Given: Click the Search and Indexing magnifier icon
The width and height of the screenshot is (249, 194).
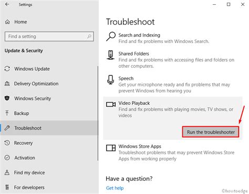Looking at the screenshot, I should tap(111, 36).
